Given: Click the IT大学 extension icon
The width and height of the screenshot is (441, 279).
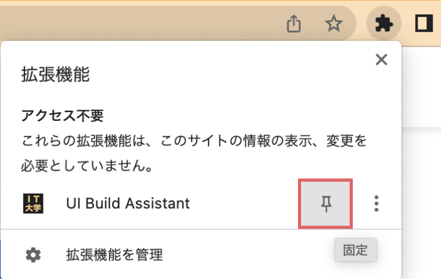Looking at the screenshot, I should [x=33, y=203].
